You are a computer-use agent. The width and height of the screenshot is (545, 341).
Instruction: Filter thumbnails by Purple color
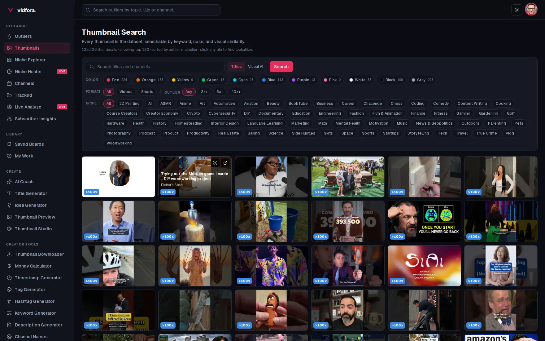click(x=303, y=80)
